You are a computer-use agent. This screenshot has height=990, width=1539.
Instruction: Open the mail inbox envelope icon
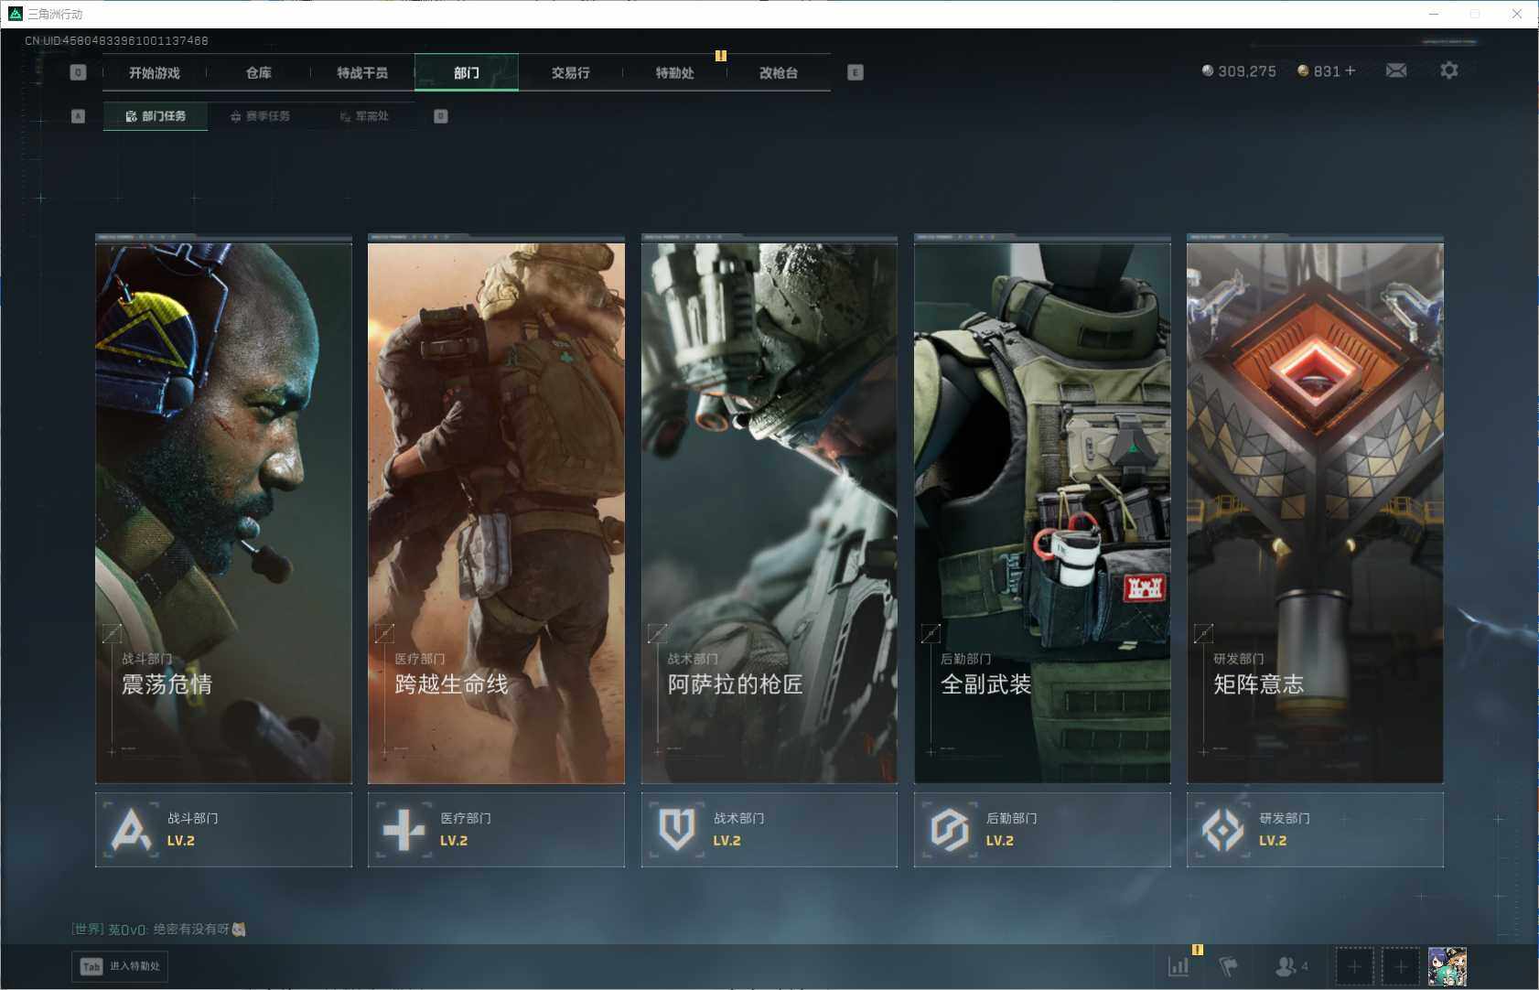point(1396,70)
